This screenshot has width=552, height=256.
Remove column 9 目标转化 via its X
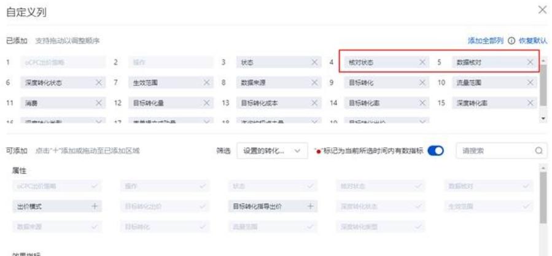[x=422, y=83]
